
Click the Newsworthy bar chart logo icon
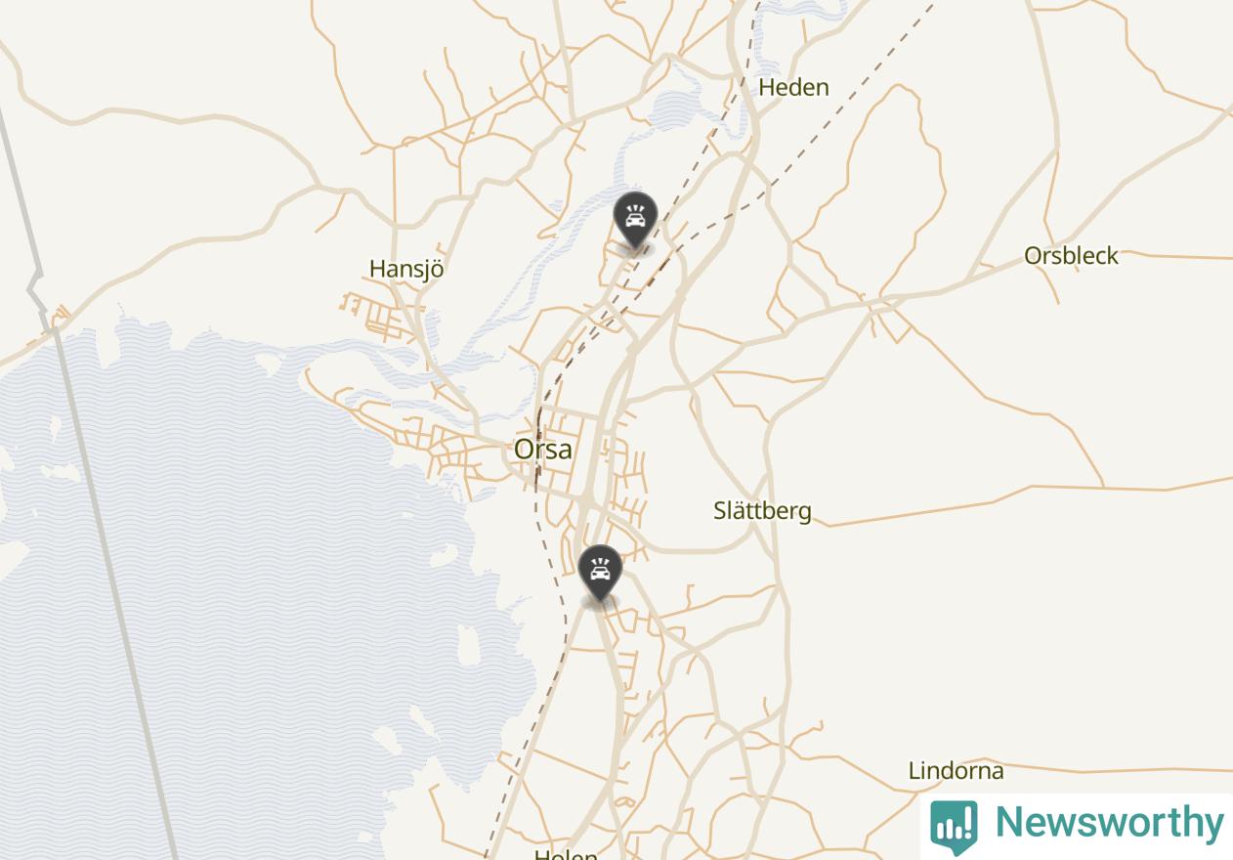(954, 826)
